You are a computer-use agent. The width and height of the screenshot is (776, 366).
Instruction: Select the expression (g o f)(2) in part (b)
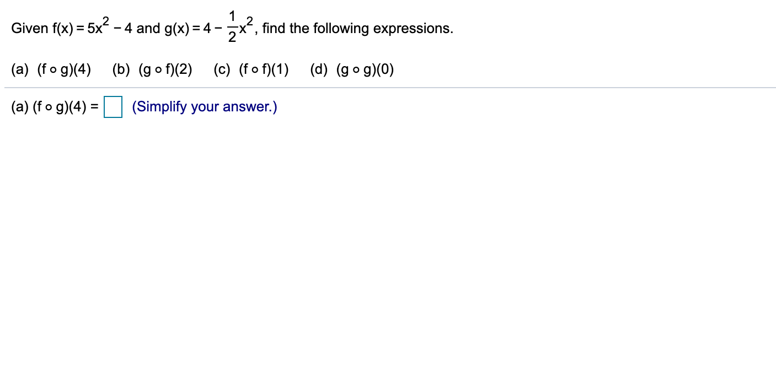(165, 69)
